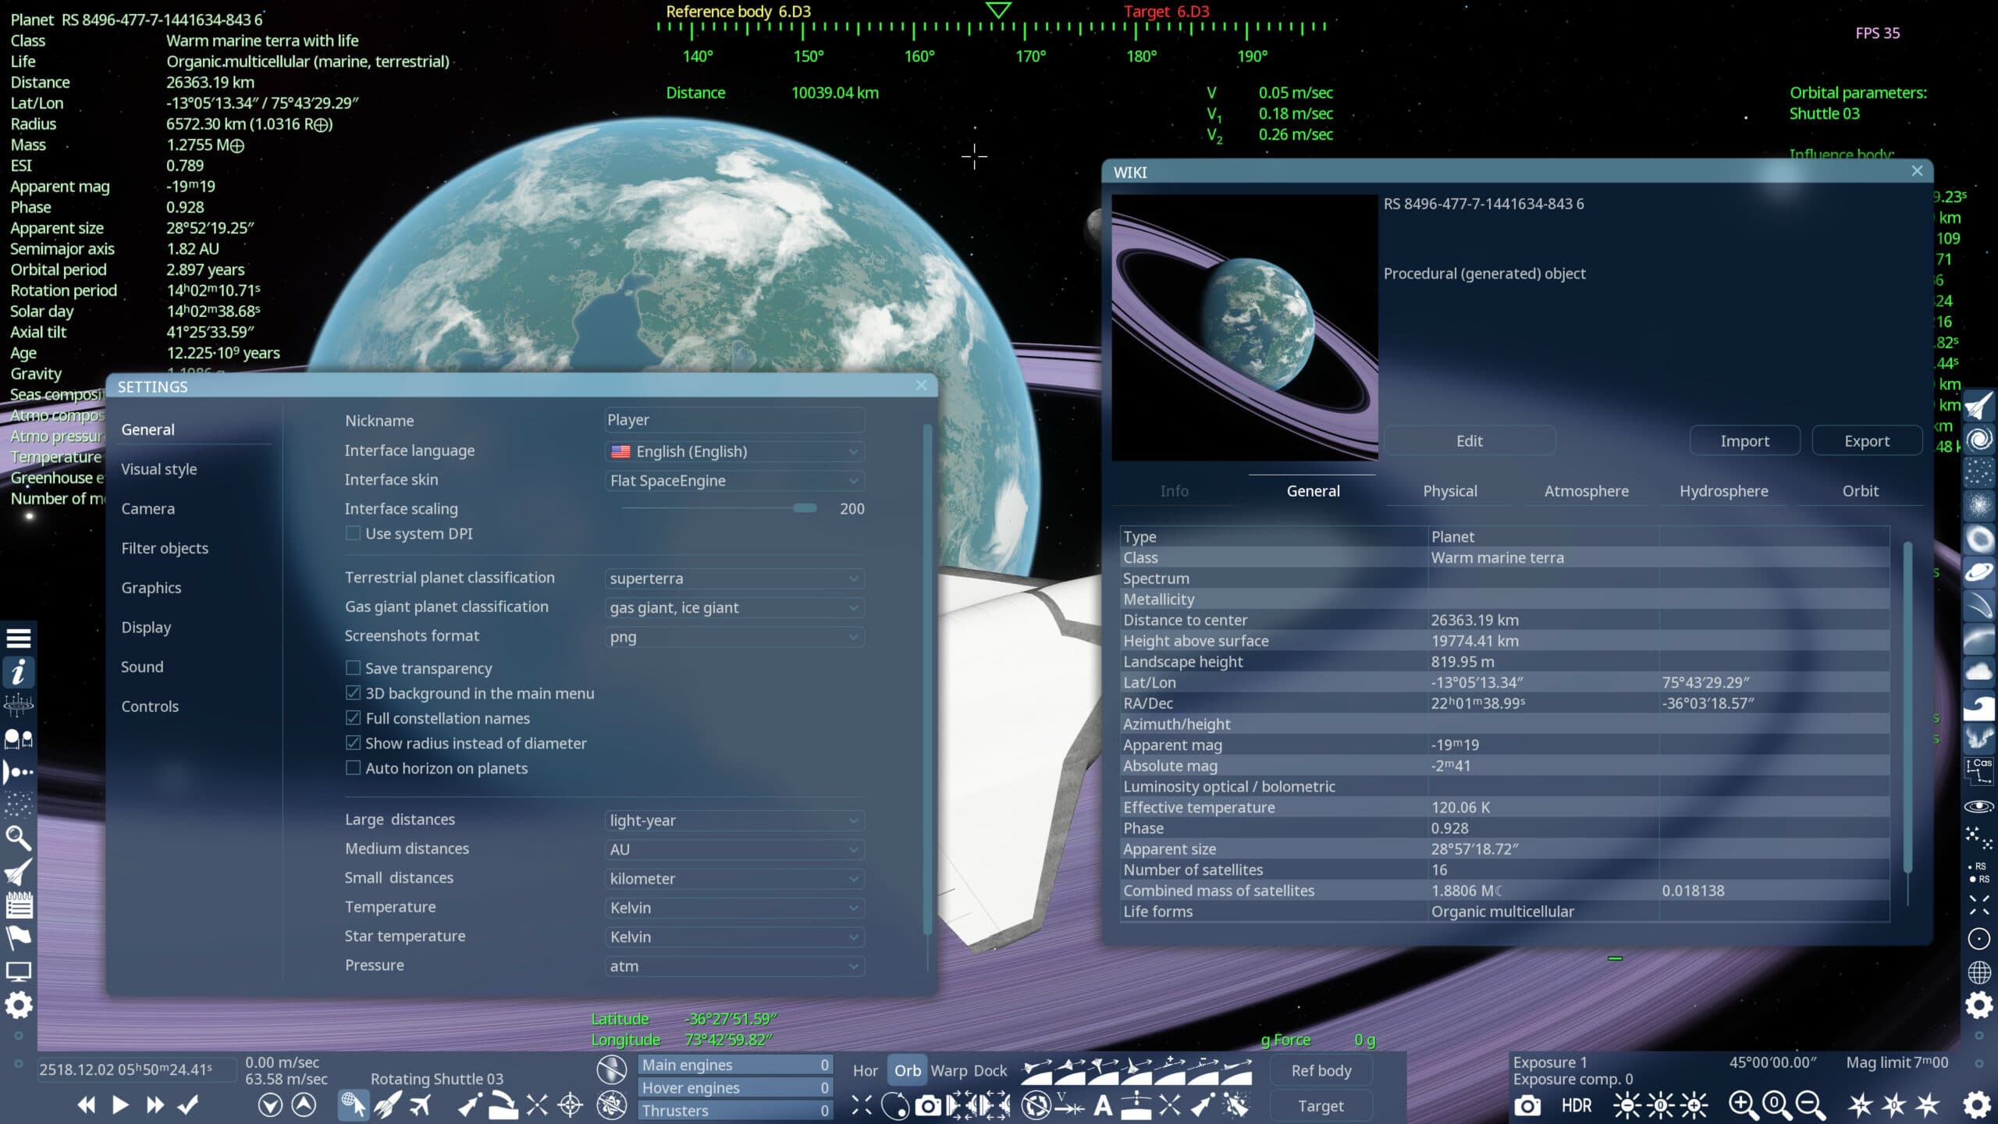This screenshot has height=1124, width=1998.
Task: Toggle planets ringed-planet icon in right sidebar
Action: pyautogui.click(x=1979, y=572)
